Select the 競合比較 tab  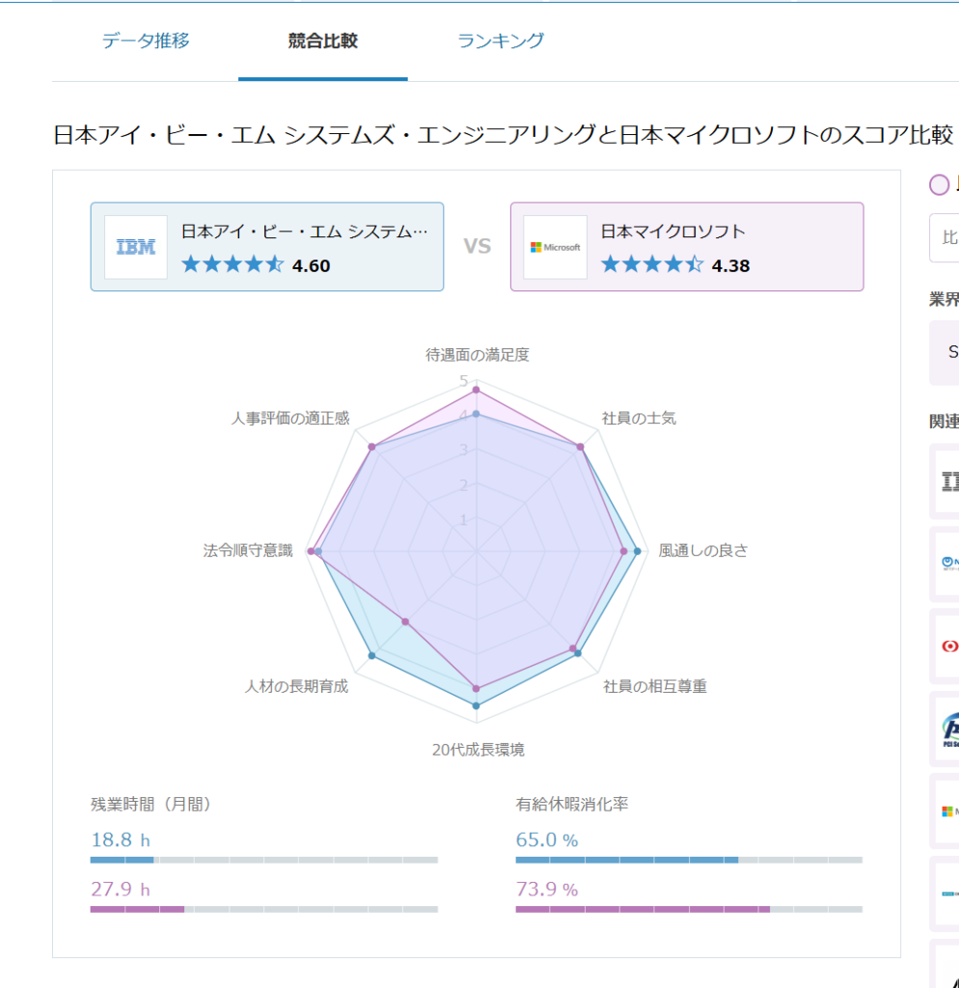pos(322,41)
